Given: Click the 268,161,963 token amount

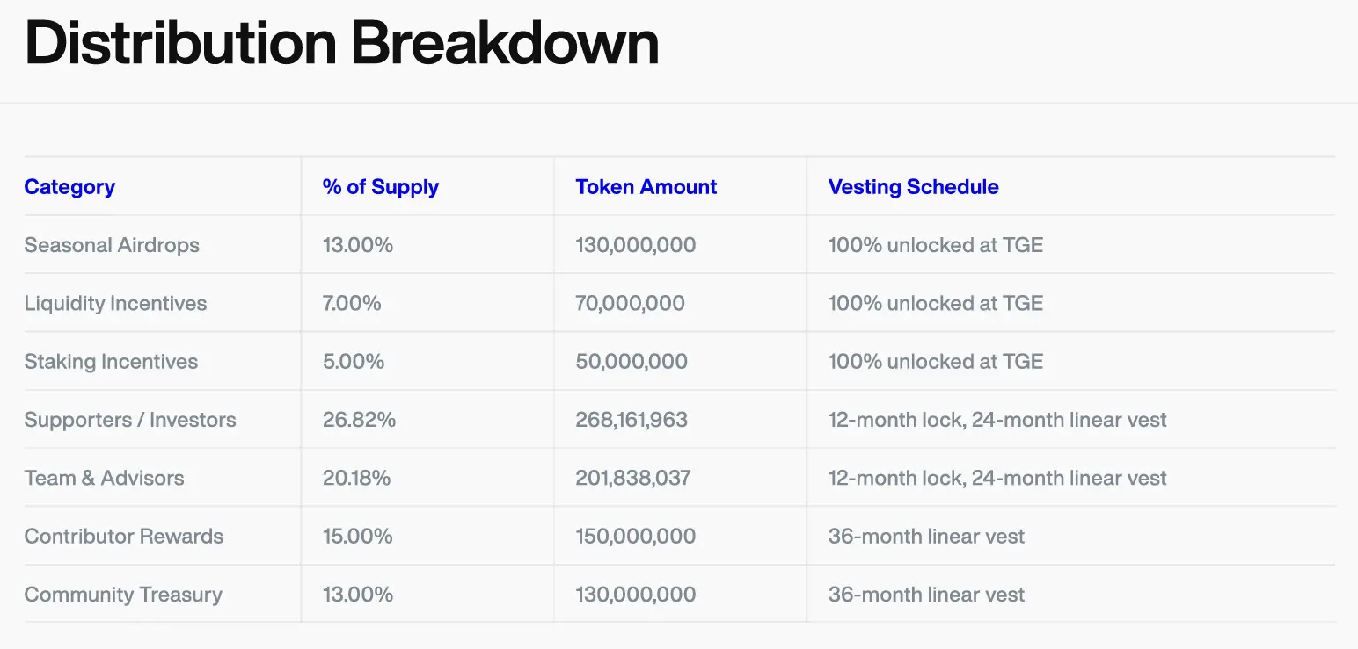Looking at the screenshot, I should (632, 420).
